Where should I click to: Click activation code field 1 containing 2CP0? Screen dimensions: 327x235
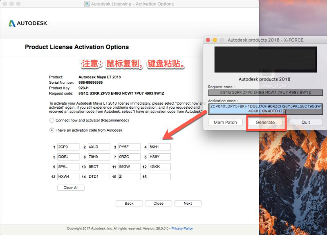[x=68, y=147]
